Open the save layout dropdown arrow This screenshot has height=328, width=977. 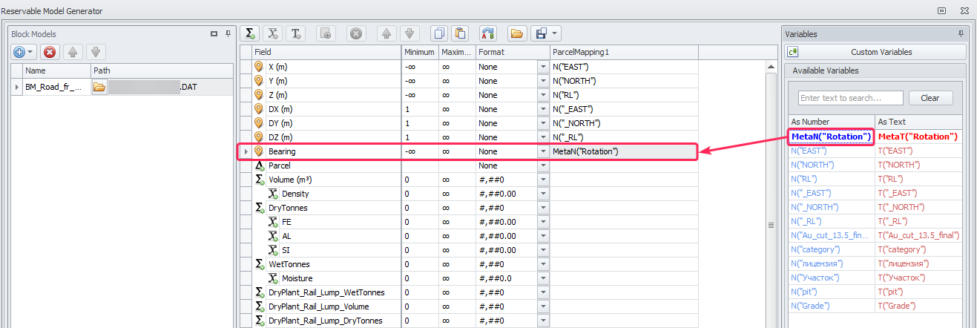(554, 33)
